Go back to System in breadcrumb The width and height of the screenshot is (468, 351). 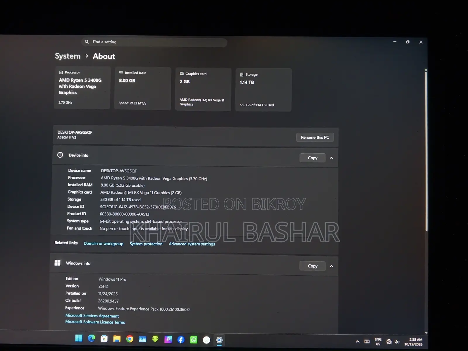(68, 56)
